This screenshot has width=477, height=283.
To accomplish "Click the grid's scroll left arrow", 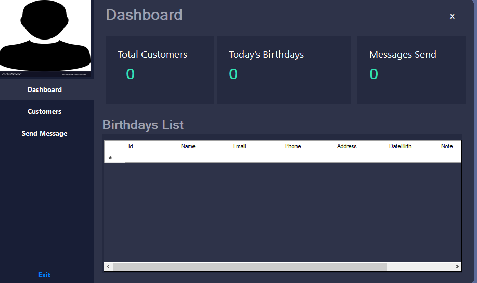I will [x=108, y=266].
